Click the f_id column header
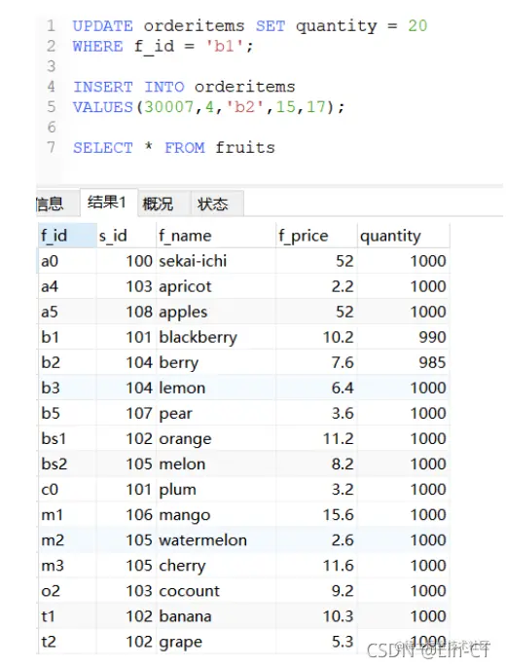The height and width of the screenshot is (668, 506). click(x=67, y=236)
